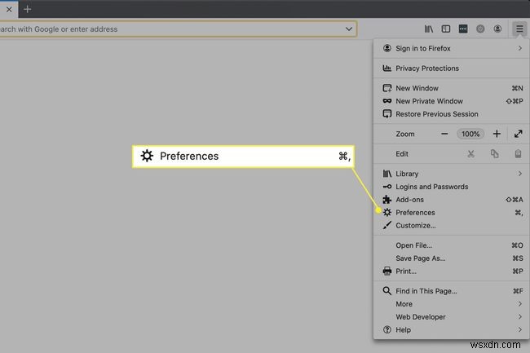Open a New Private Window
Image resolution: width=530 pixels, height=353 pixels.
[452, 101]
